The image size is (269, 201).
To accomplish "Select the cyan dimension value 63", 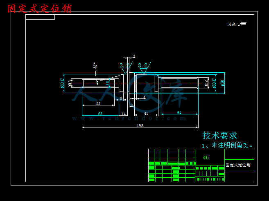I will 100,114.
